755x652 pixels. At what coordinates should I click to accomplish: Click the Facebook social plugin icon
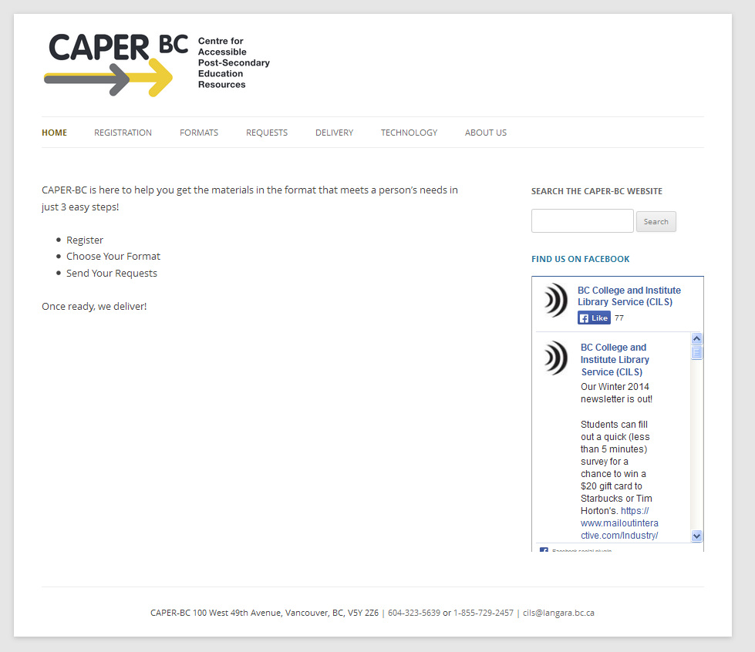(x=544, y=549)
